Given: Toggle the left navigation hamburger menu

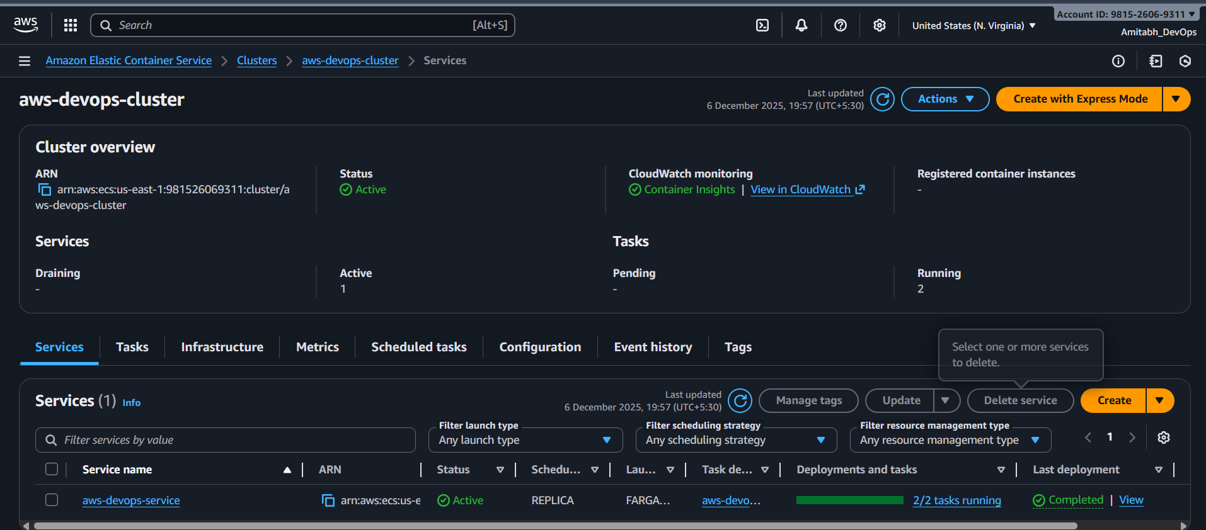Looking at the screenshot, I should [25, 61].
